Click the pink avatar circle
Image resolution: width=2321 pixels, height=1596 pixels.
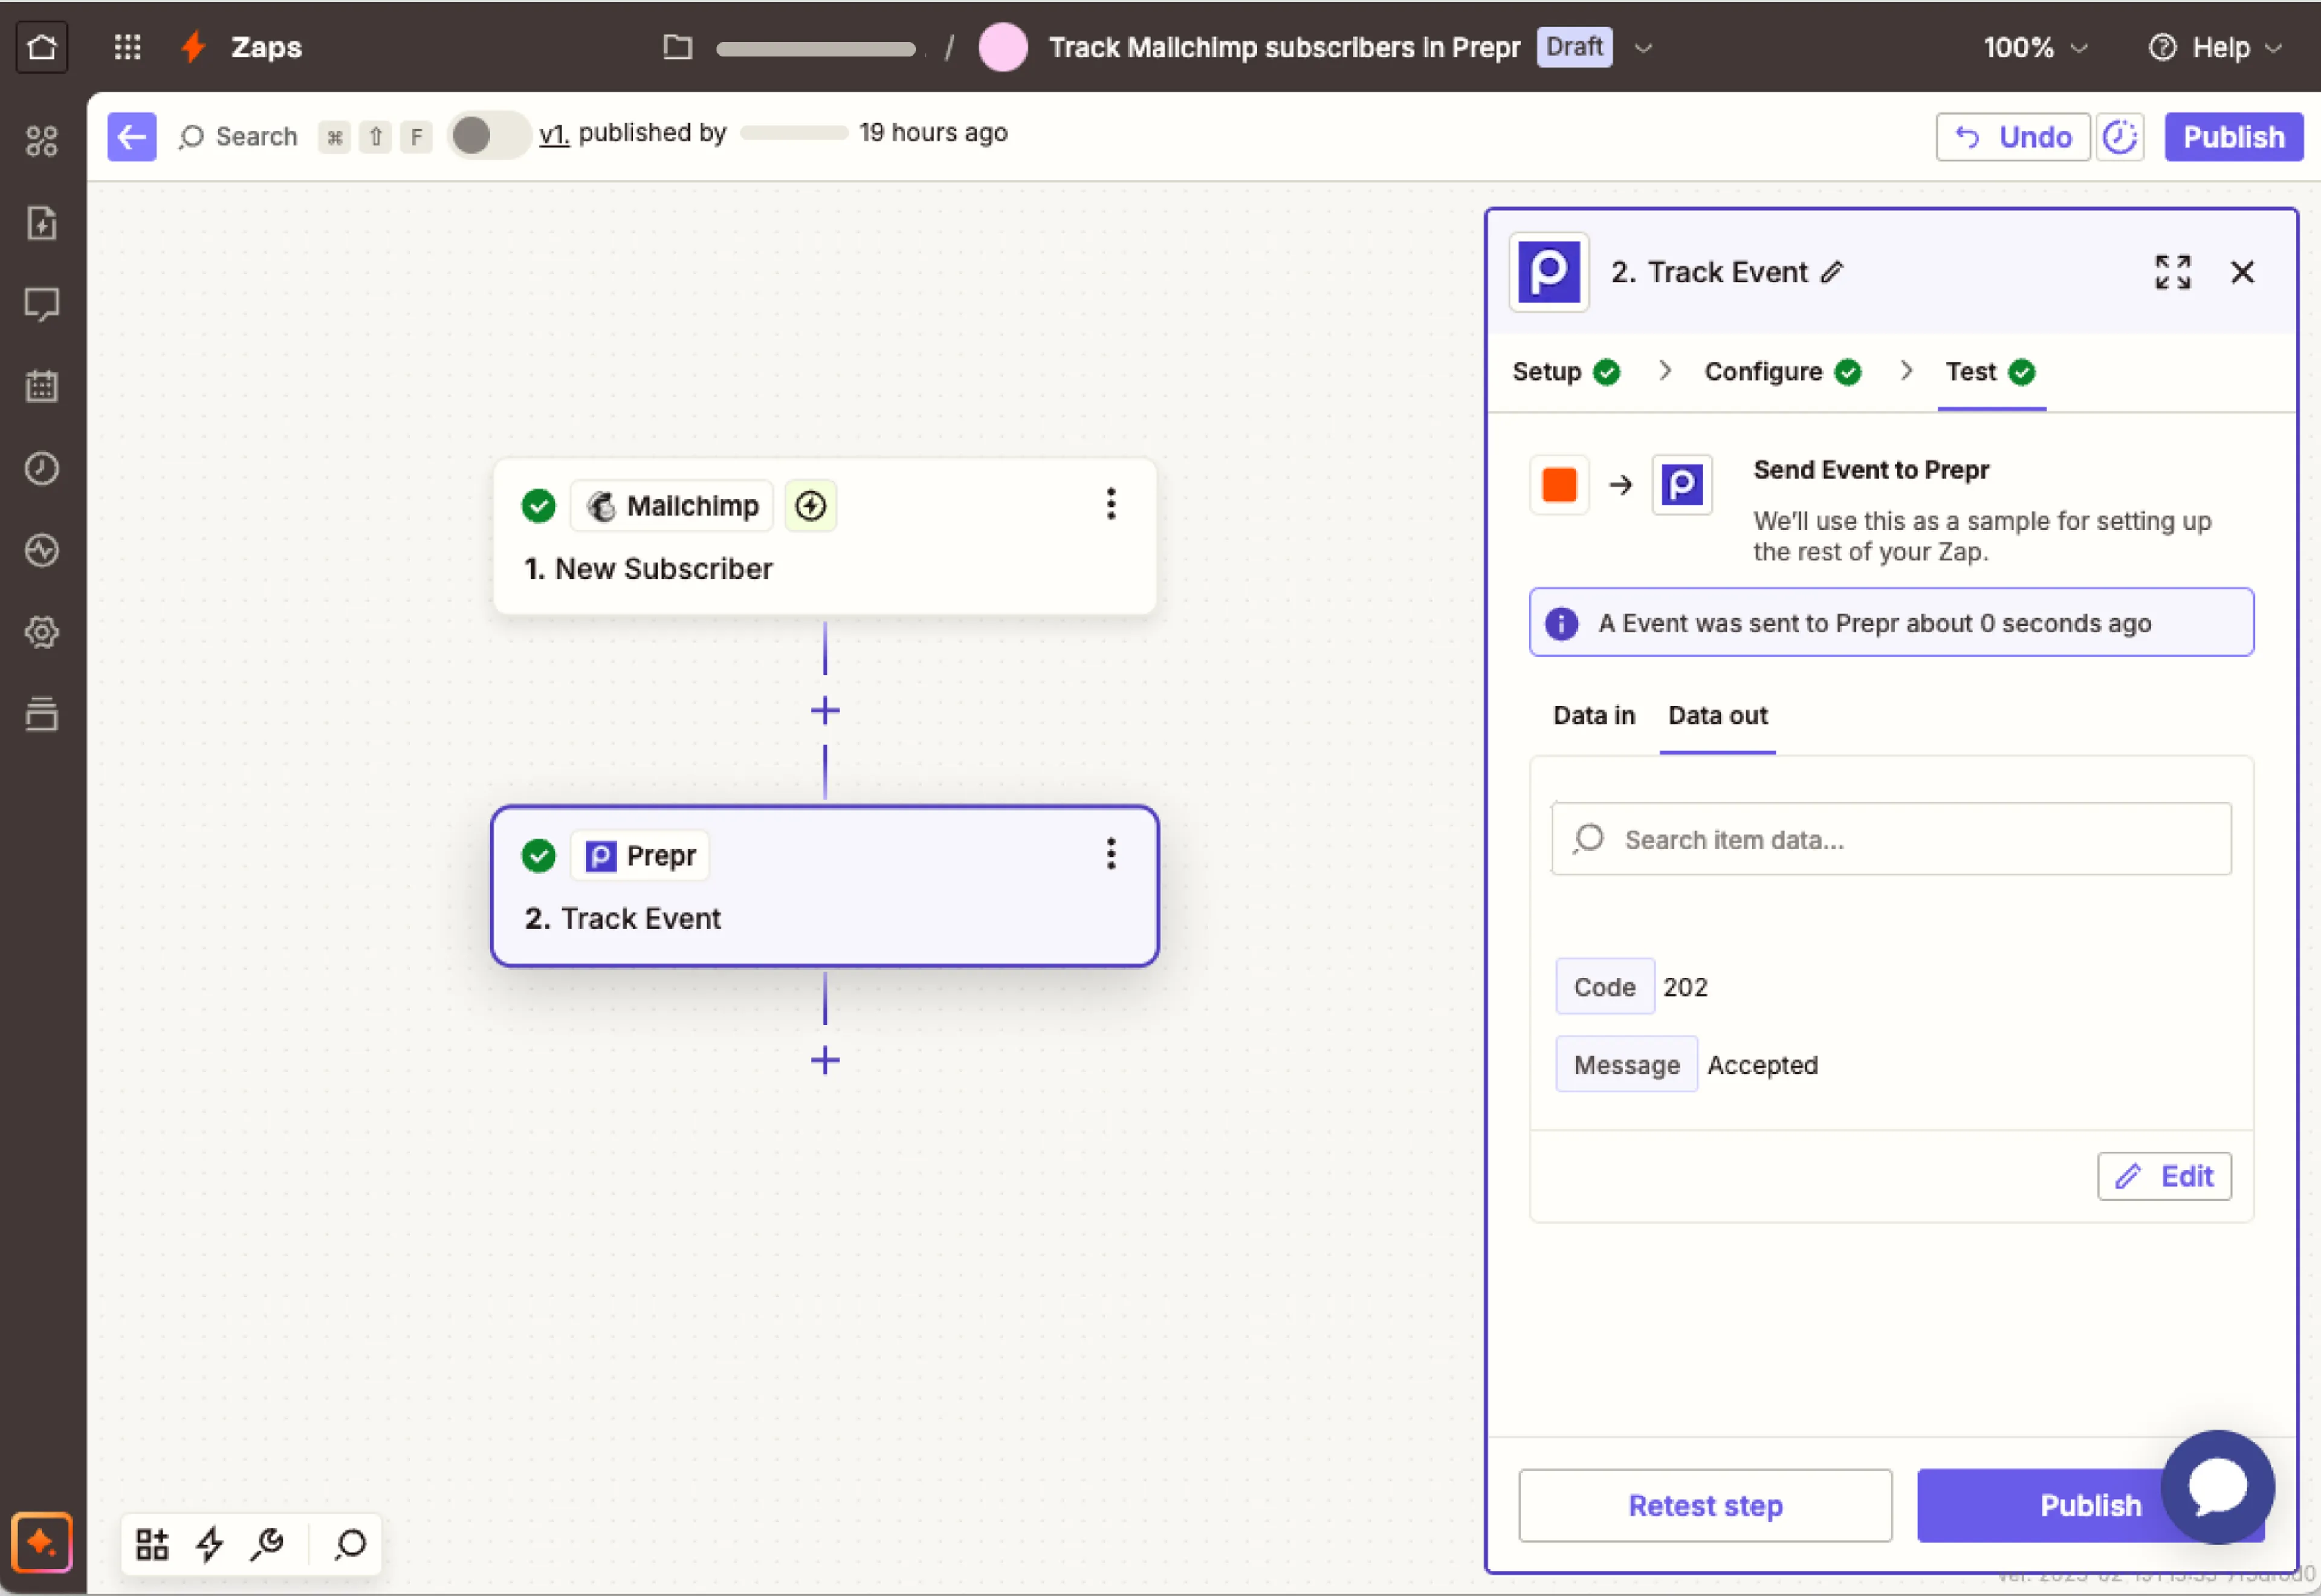[x=1003, y=47]
